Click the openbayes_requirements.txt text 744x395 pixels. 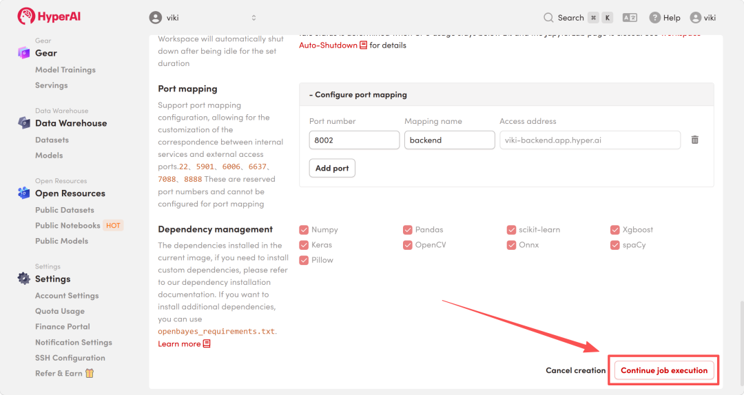[x=216, y=332]
